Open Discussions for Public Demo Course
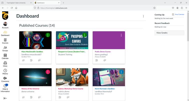Image resolution: width=189 pixels, height=101 pixels. click(x=105, y=60)
